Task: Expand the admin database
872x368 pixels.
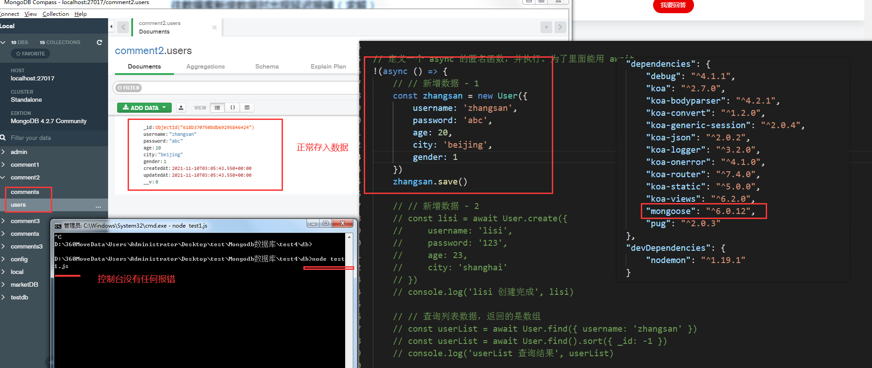Action: point(3,152)
